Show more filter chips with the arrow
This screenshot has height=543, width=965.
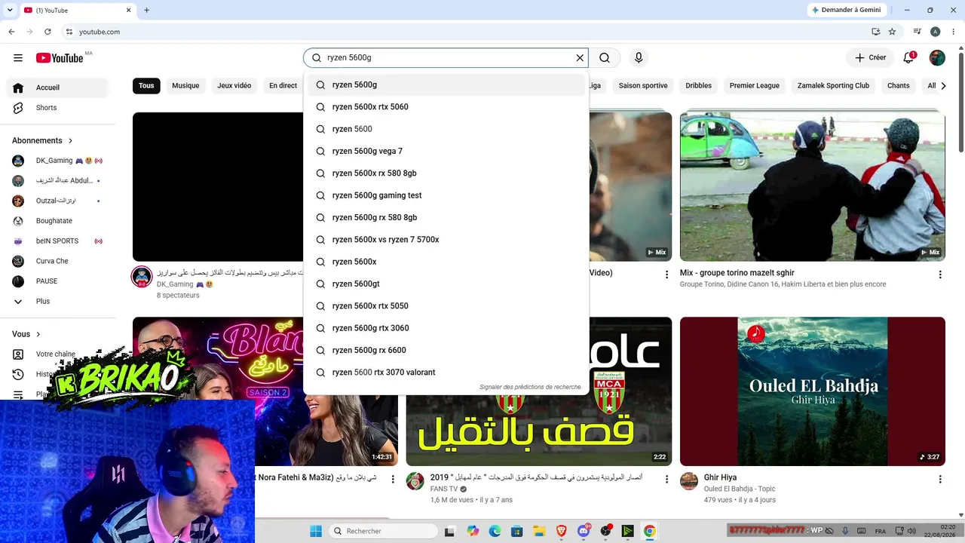(x=942, y=86)
